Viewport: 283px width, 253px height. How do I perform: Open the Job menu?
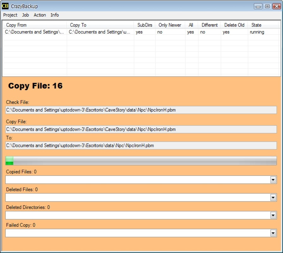point(25,15)
